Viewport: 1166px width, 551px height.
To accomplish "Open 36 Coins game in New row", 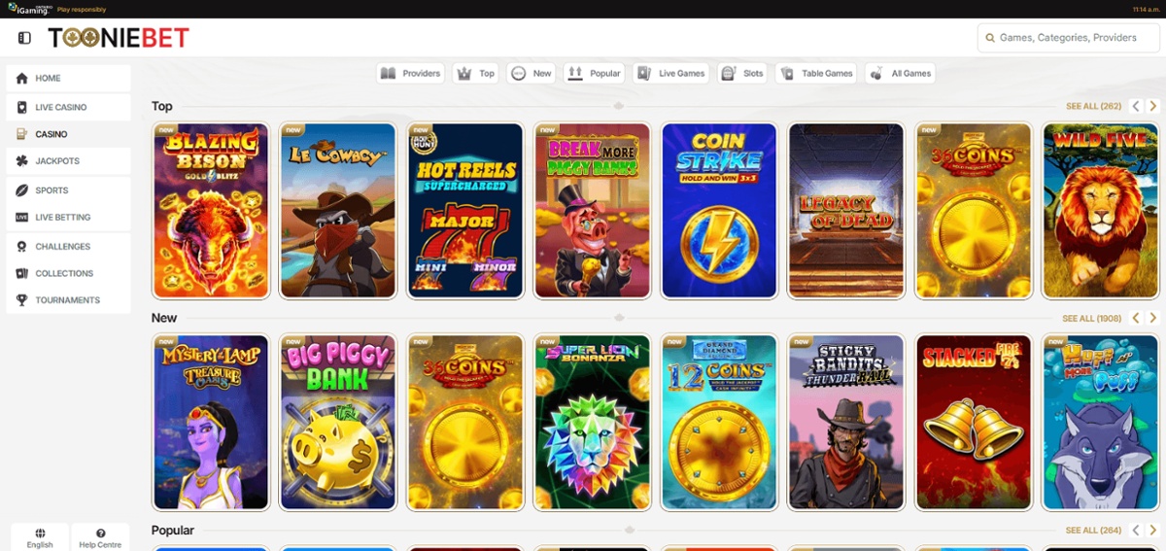I will (x=465, y=423).
